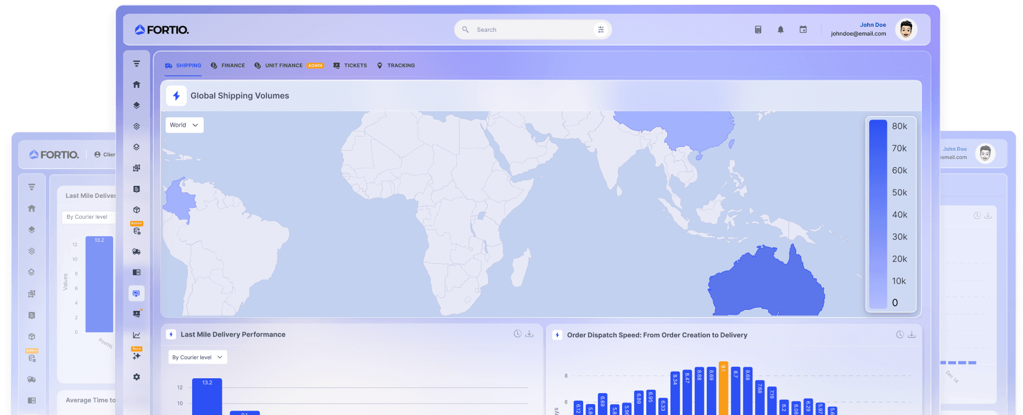This screenshot has height=415, width=1023.
Task: Click lightning icon beside Order Dispatch Speed
Action: [x=557, y=335]
